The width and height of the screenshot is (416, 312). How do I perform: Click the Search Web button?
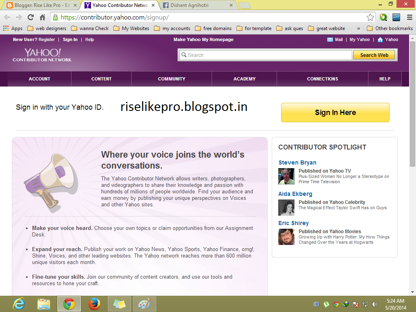click(374, 55)
